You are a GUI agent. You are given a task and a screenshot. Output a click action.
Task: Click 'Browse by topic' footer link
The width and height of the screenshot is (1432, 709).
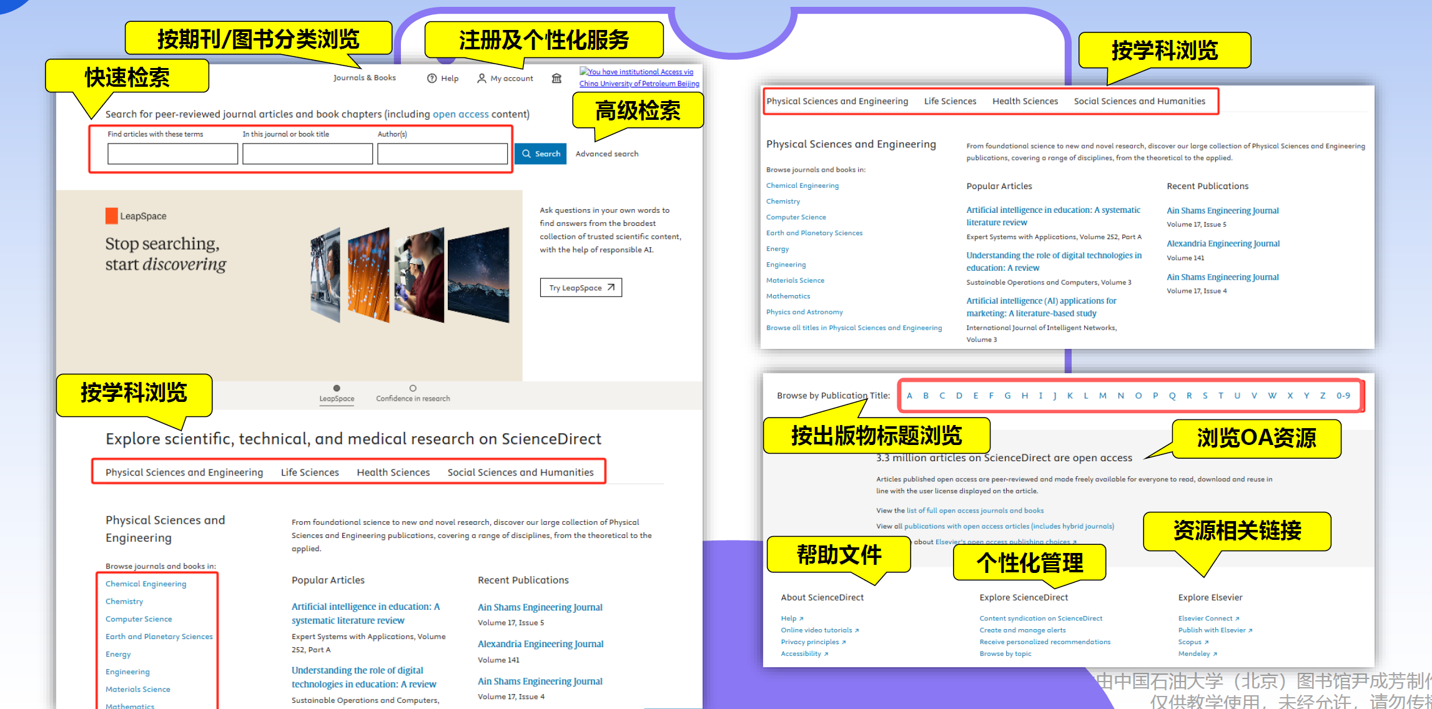(x=1005, y=654)
